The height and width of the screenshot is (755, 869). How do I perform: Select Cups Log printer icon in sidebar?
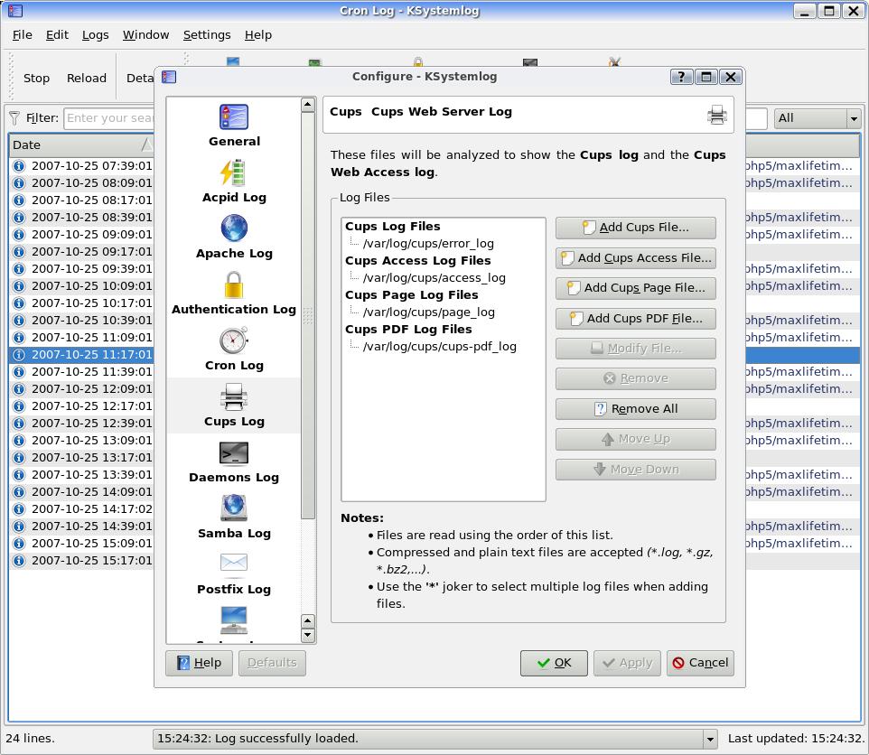pos(234,396)
